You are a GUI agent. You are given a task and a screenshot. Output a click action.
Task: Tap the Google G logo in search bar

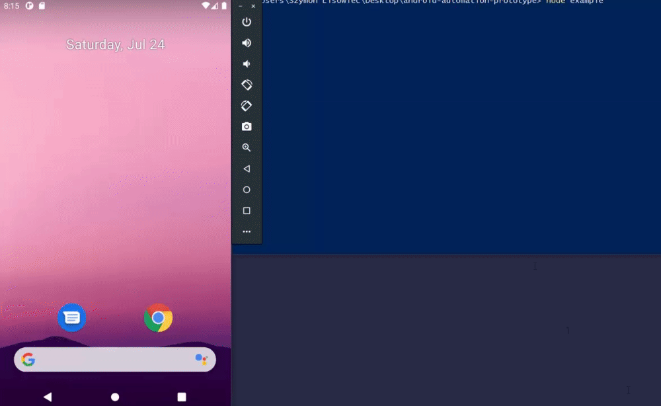[28, 360]
